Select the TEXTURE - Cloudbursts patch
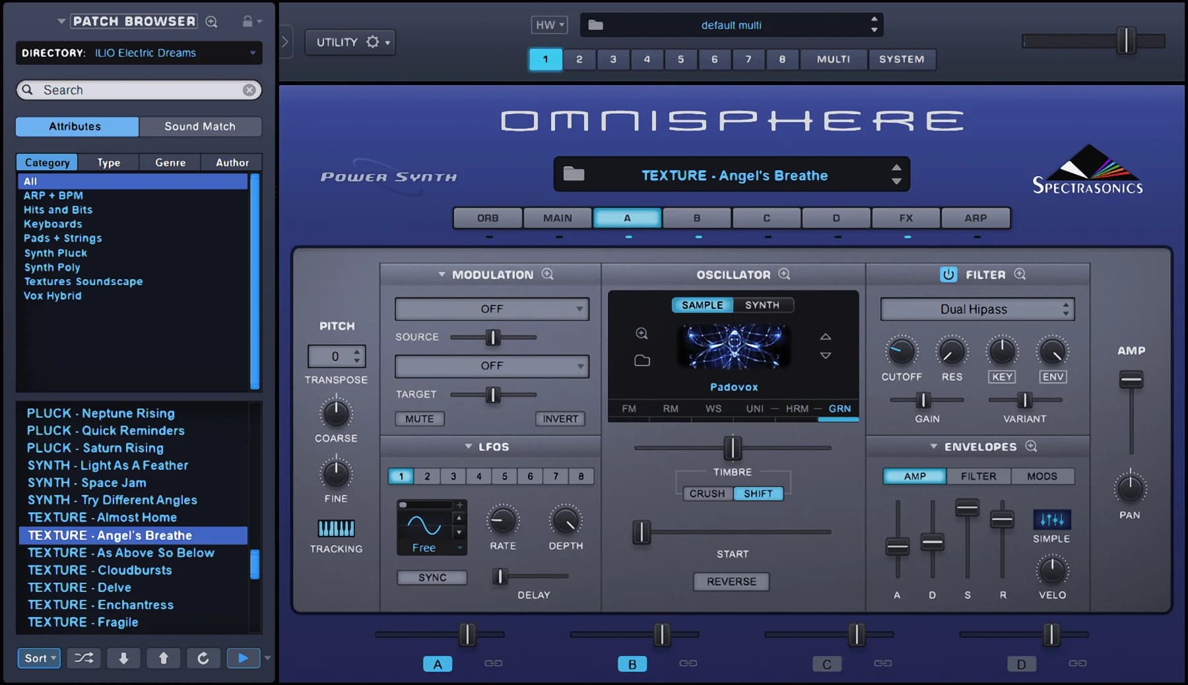This screenshot has width=1188, height=685. [x=98, y=570]
